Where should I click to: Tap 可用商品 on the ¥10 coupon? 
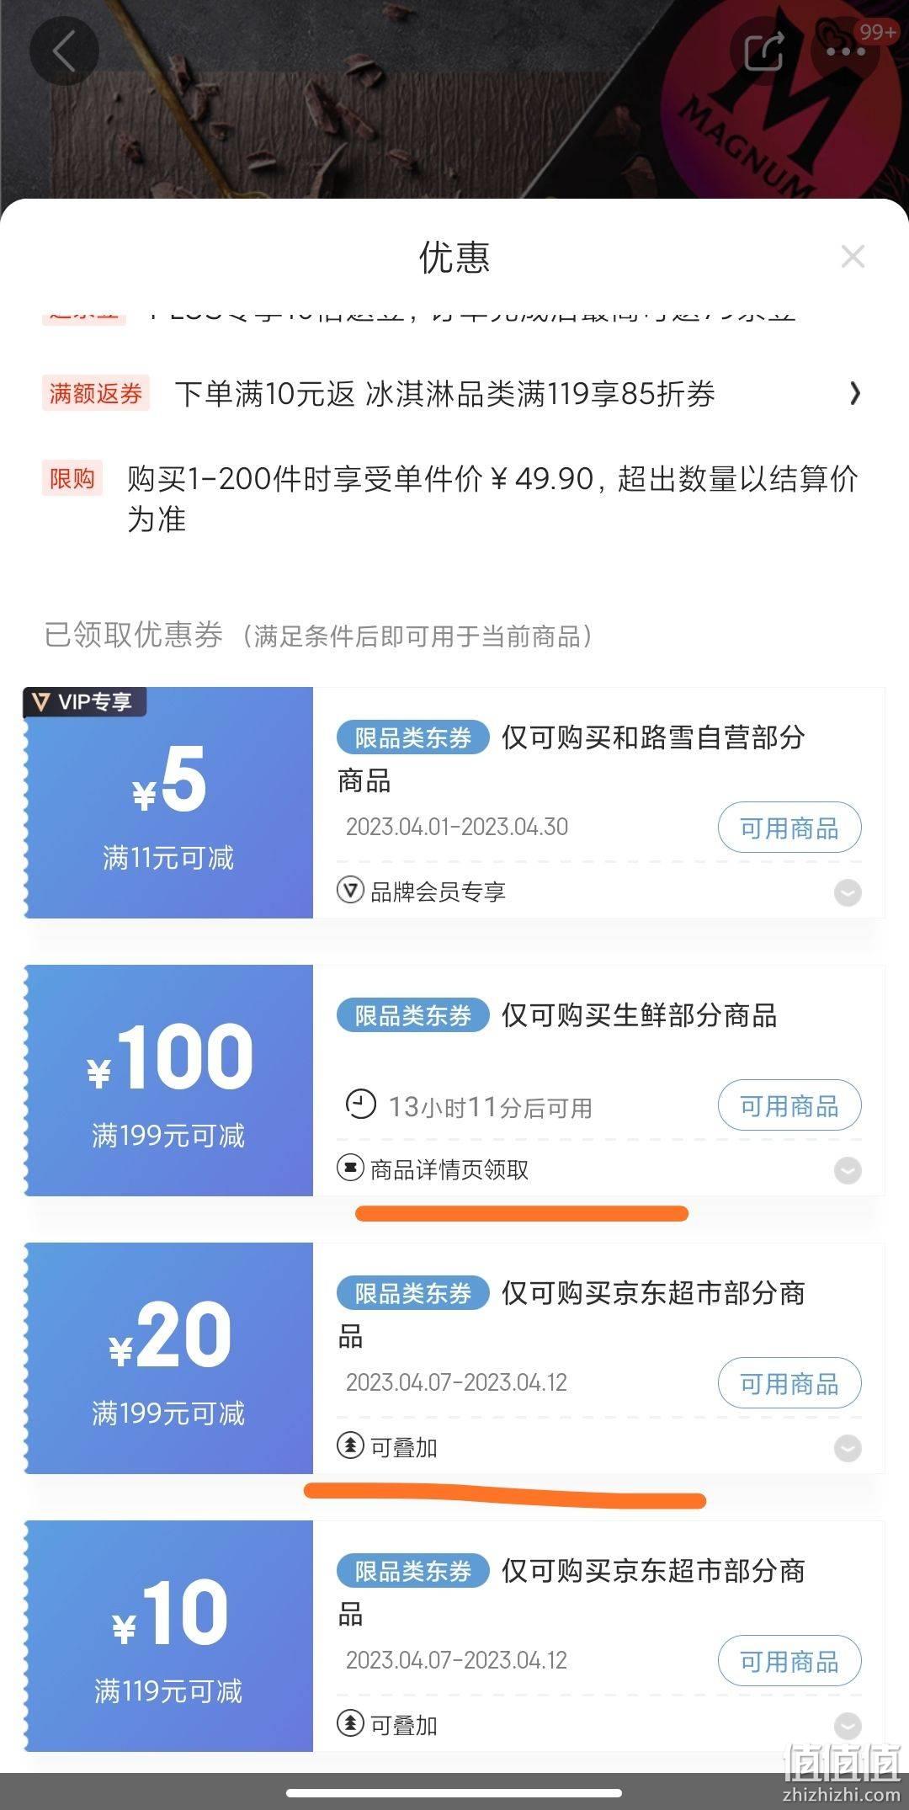tap(789, 1661)
